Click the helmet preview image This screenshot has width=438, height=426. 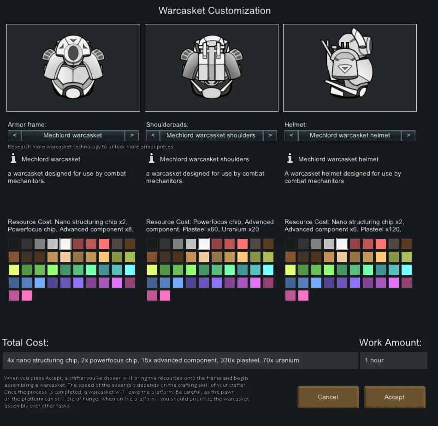(x=350, y=68)
